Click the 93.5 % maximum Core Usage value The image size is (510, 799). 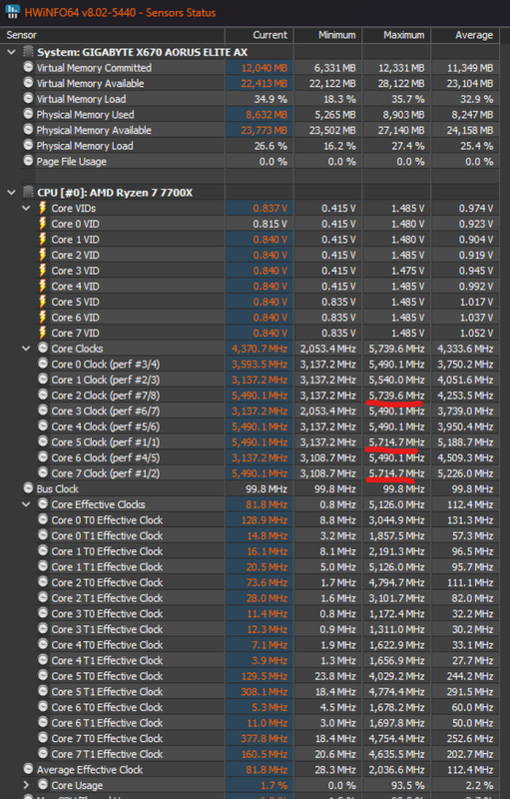[x=407, y=785]
